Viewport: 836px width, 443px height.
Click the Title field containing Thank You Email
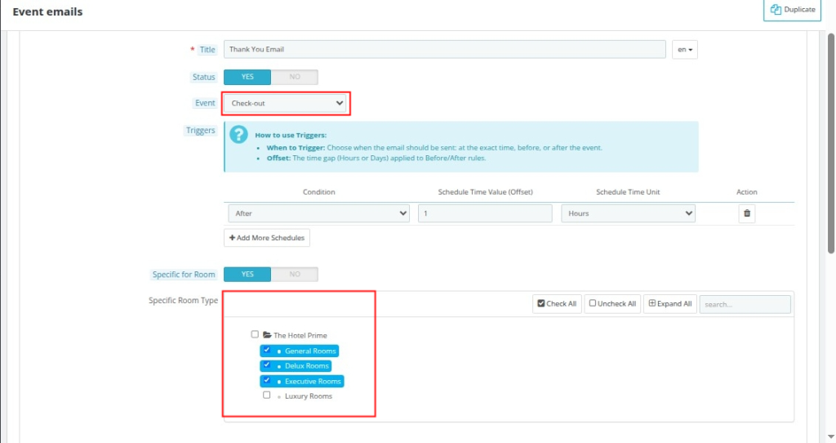pyautogui.click(x=444, y=50)
